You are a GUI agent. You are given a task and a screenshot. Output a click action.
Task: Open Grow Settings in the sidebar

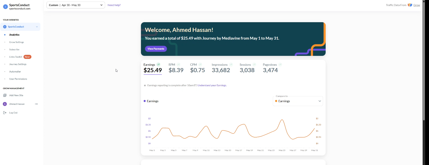coord(17,42)
